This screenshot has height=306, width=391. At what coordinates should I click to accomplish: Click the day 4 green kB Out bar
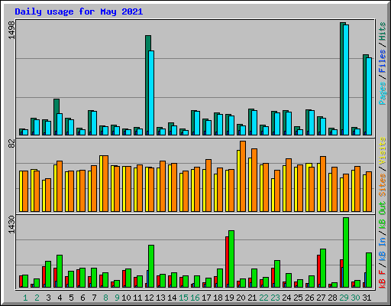pyautogui.click(x=60, y=272)
